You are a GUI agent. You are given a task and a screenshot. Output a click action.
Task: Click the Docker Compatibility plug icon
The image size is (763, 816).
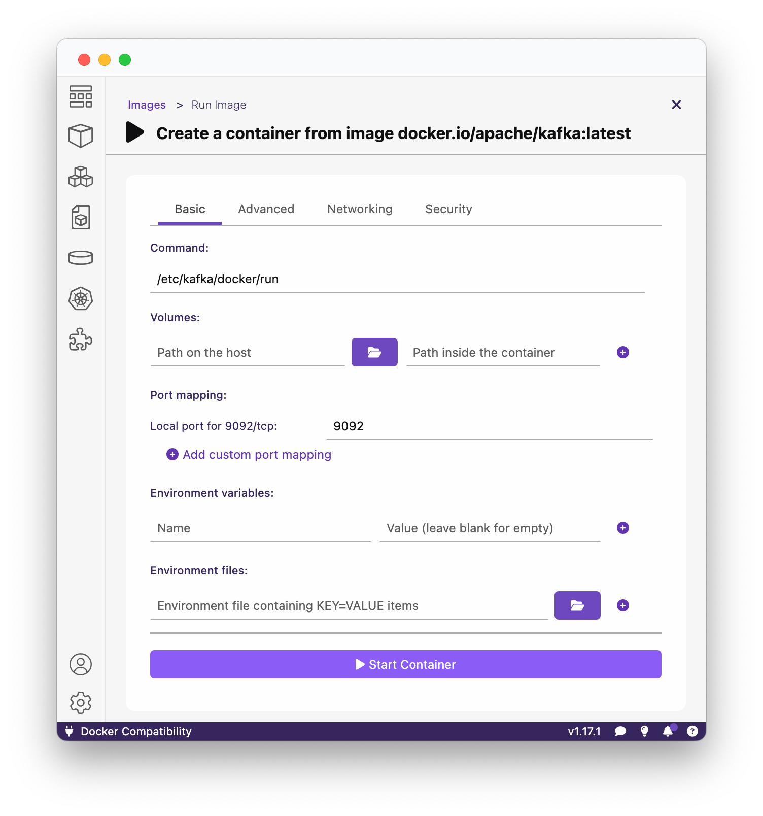(x=70, y=731)
